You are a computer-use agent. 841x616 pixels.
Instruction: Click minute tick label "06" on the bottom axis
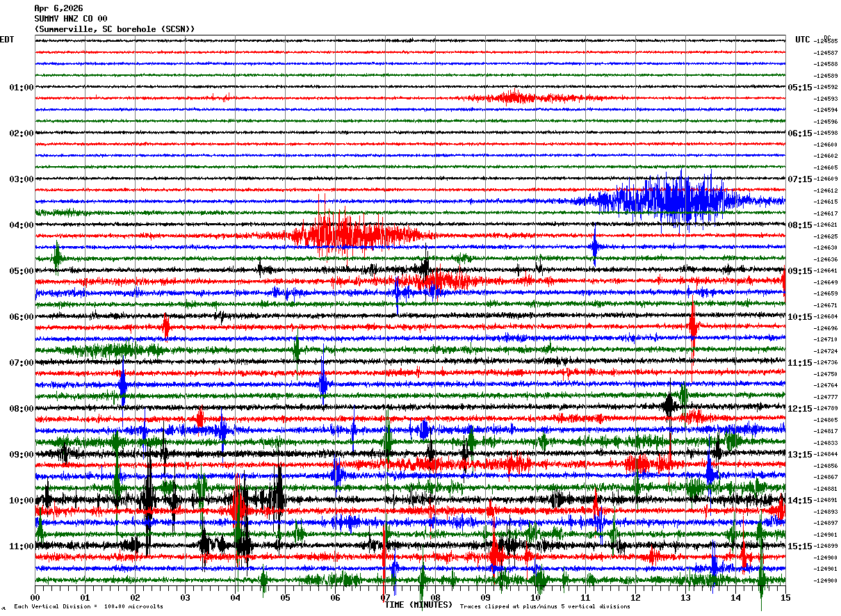tap(335, 597)
